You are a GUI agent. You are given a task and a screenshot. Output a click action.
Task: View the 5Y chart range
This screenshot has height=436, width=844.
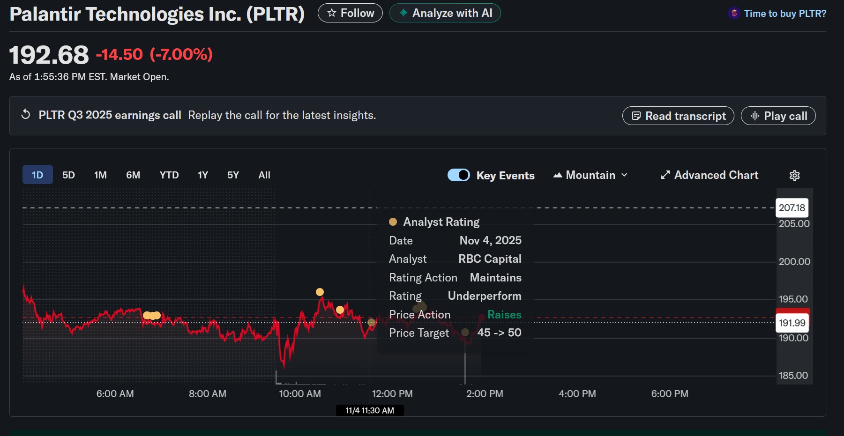233,175
